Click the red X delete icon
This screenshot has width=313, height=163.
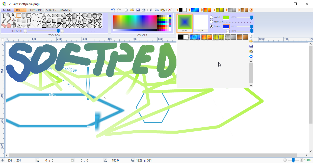click(170, 10)
